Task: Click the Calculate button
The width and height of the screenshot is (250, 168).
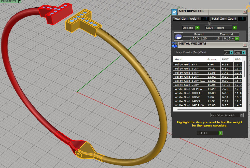Action: (x=210, y=133)
